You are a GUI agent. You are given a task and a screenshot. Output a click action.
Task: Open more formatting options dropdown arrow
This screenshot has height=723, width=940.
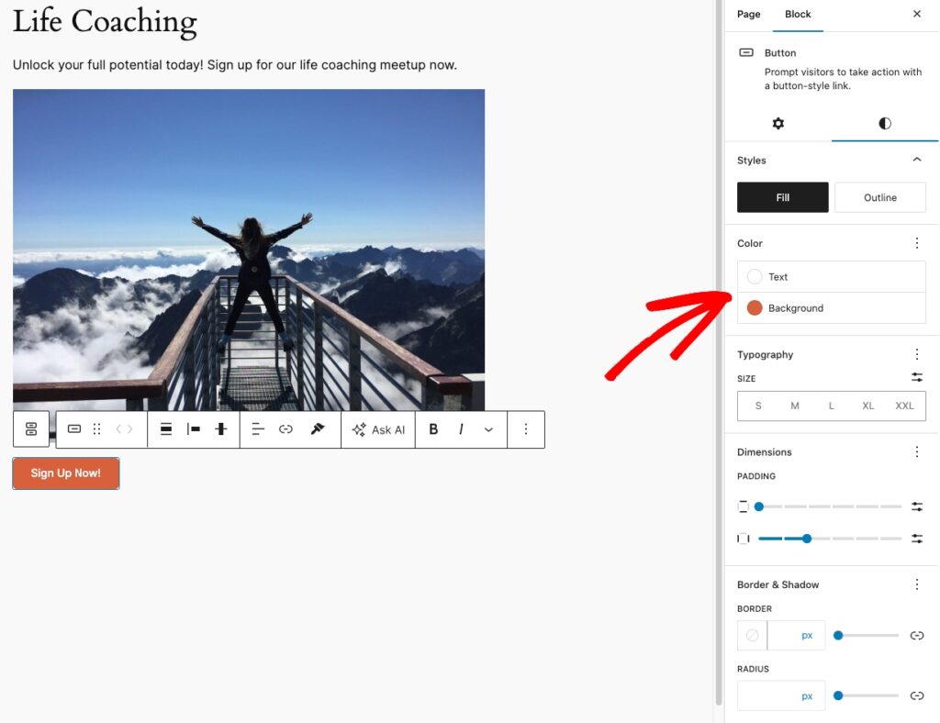click(488, 429)
